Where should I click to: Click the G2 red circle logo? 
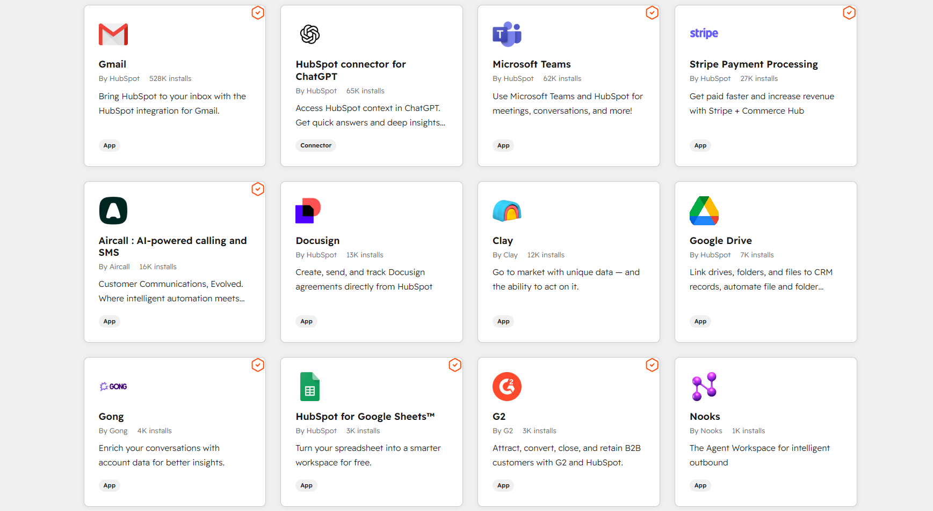pos(507,387)
